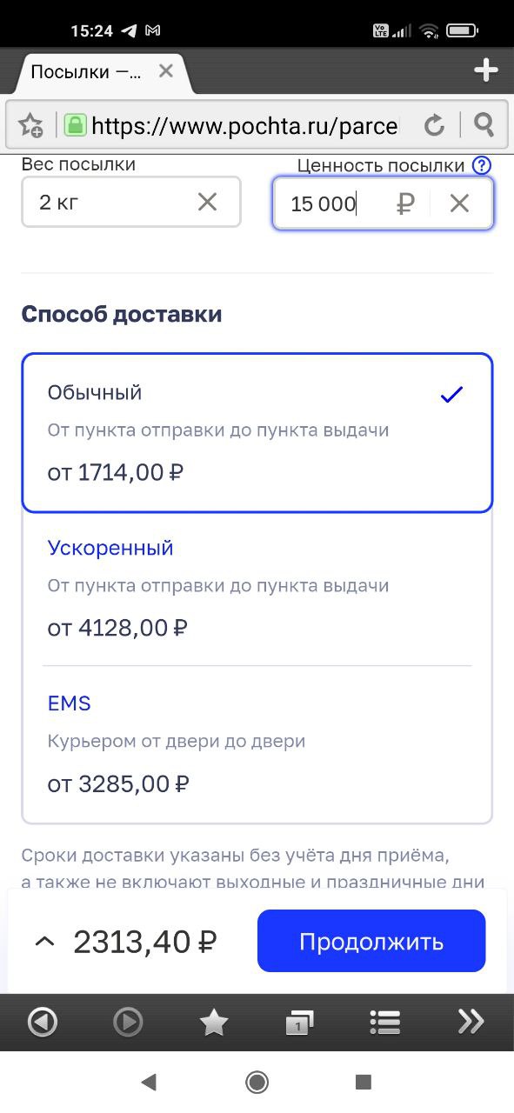Click the Продолжить button
Screen dimensions: 514x1113
point(371,941)
